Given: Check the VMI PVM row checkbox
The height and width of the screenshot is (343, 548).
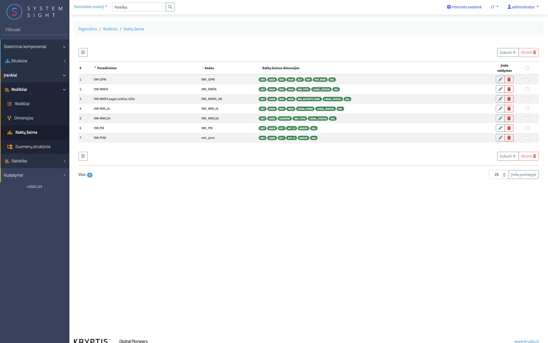Looking at the screenshot, I should [x=527, y=138].
